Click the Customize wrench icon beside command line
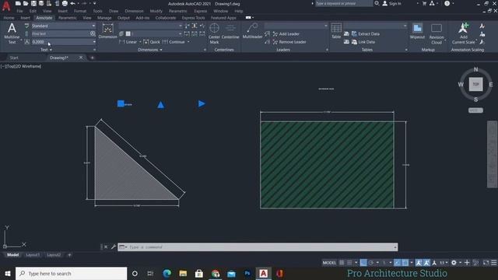The width and height of the screenshot is (498, 280). point(114,247)
